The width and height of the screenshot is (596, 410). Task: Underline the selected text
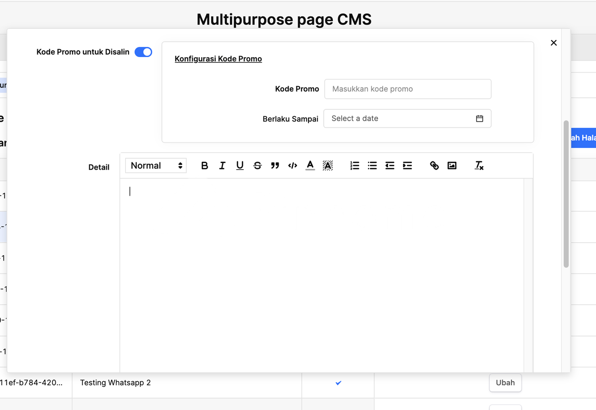click(x=240, y=166)
